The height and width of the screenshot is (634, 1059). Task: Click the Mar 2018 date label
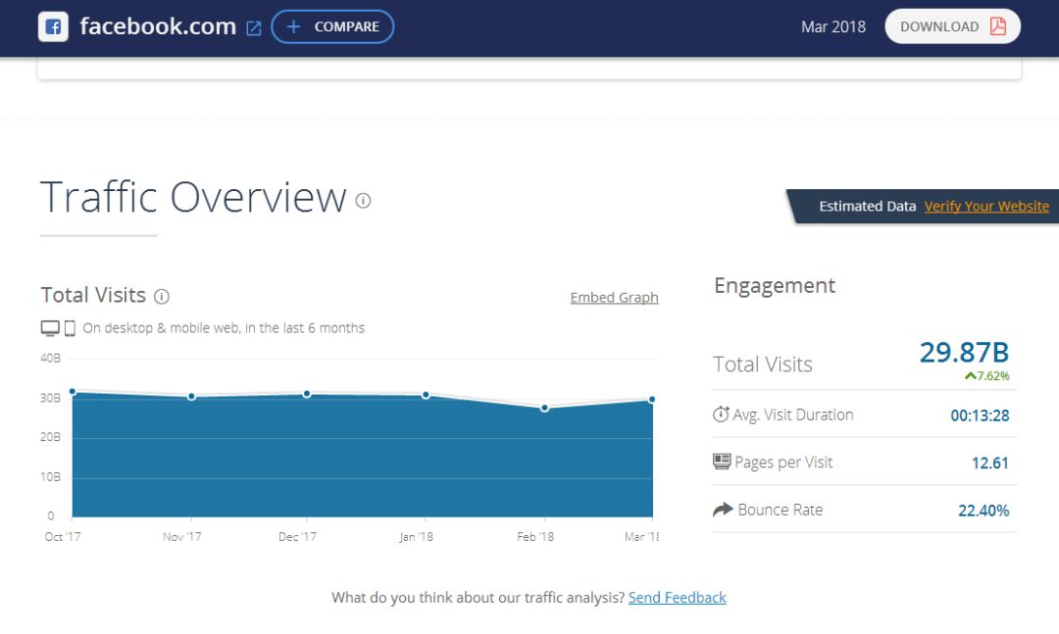[x=832, y=27]
